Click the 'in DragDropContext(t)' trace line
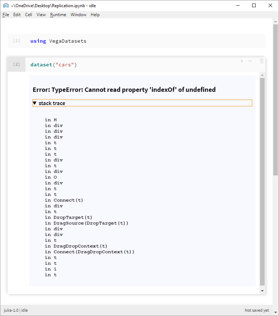This screenshot has width=279, height=316. point(76,246)
